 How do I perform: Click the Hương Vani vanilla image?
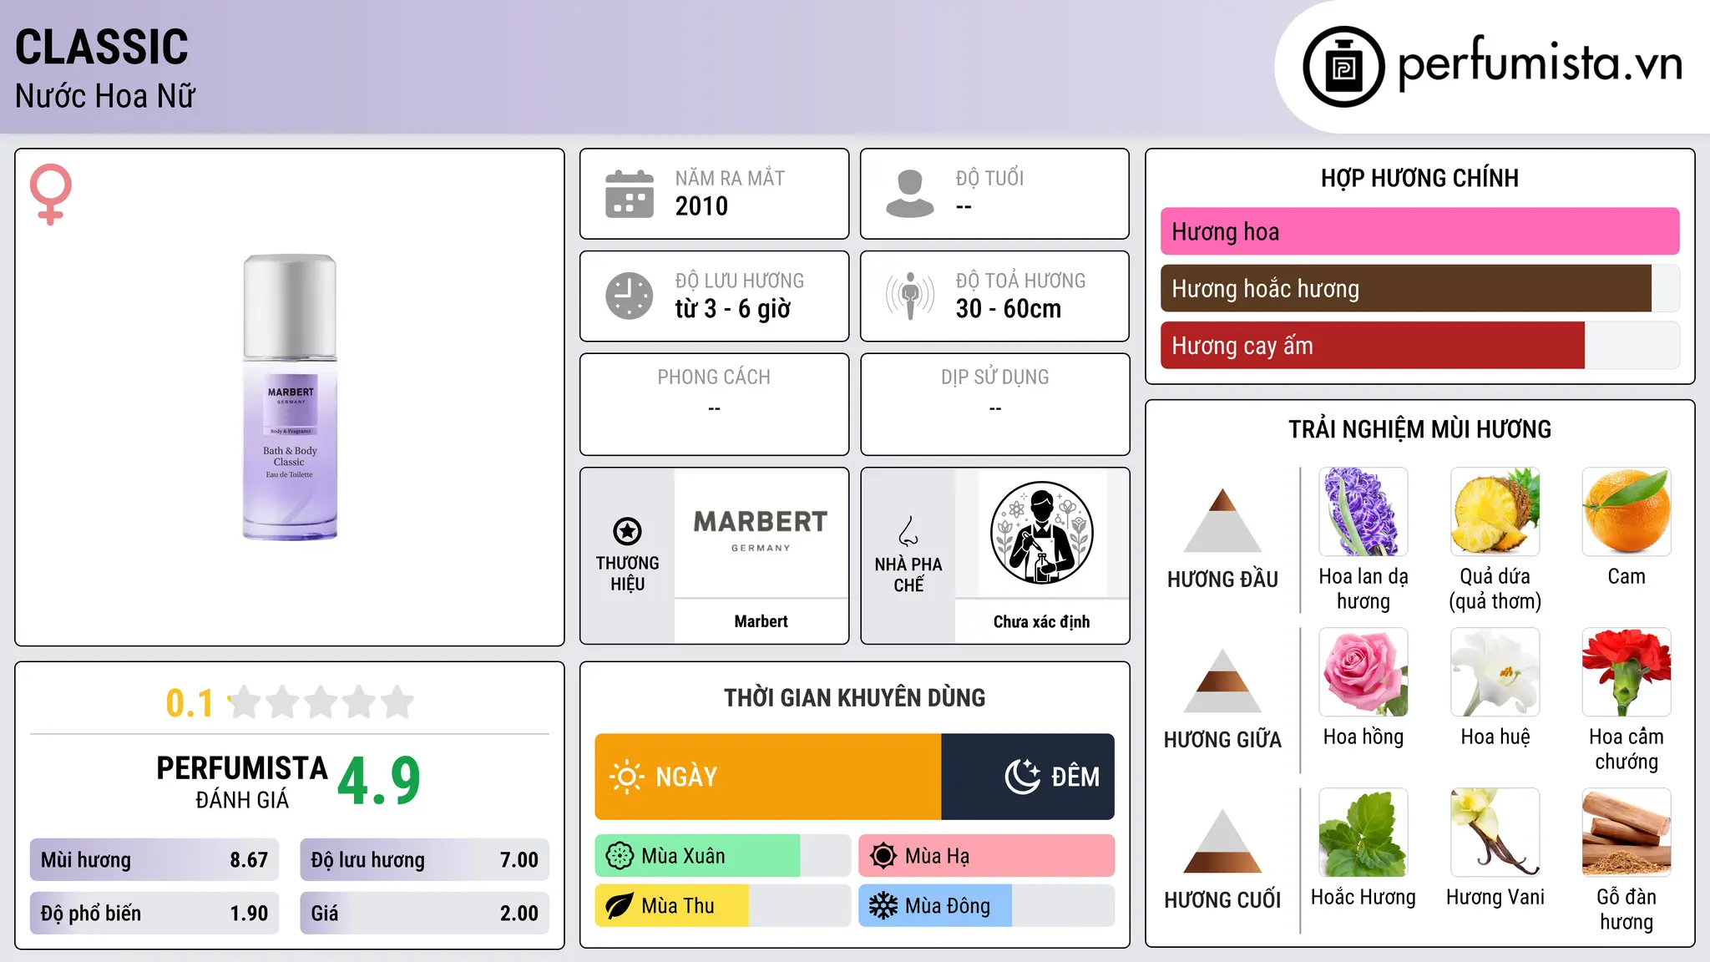pos(1495,833)
